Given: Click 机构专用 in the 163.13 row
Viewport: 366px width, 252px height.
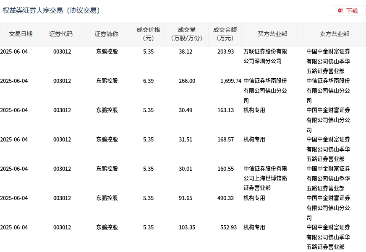Looking at the screenshot, I should pos(254,110).
